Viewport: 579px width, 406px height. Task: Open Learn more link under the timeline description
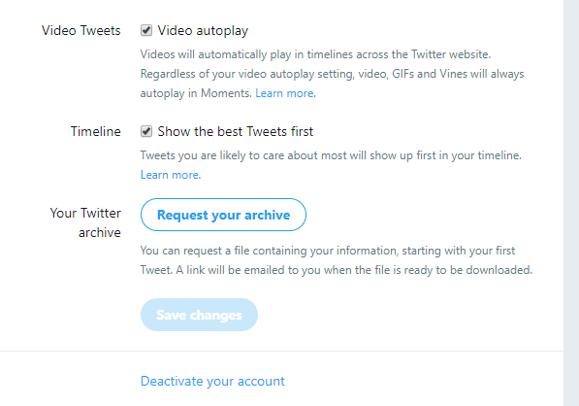click(x=170, y=175)
